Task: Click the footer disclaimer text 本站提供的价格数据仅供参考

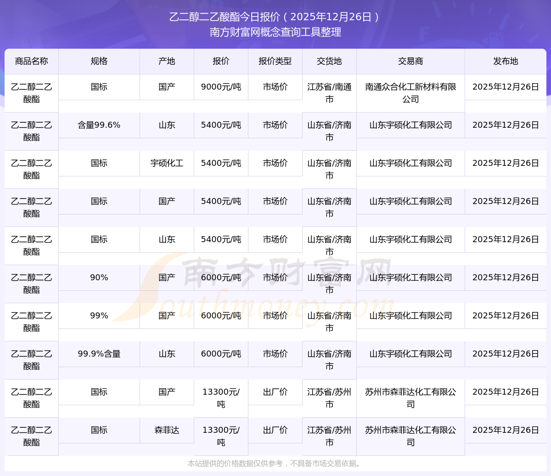Action: 234,464
